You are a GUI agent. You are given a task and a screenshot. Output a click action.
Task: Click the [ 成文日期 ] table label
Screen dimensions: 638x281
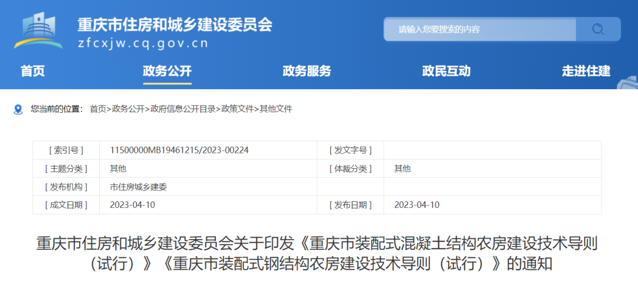tap(66, 205)
